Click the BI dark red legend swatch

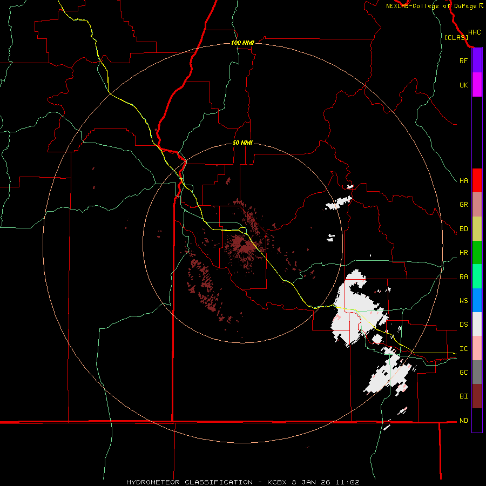click(x=477, y=396)
